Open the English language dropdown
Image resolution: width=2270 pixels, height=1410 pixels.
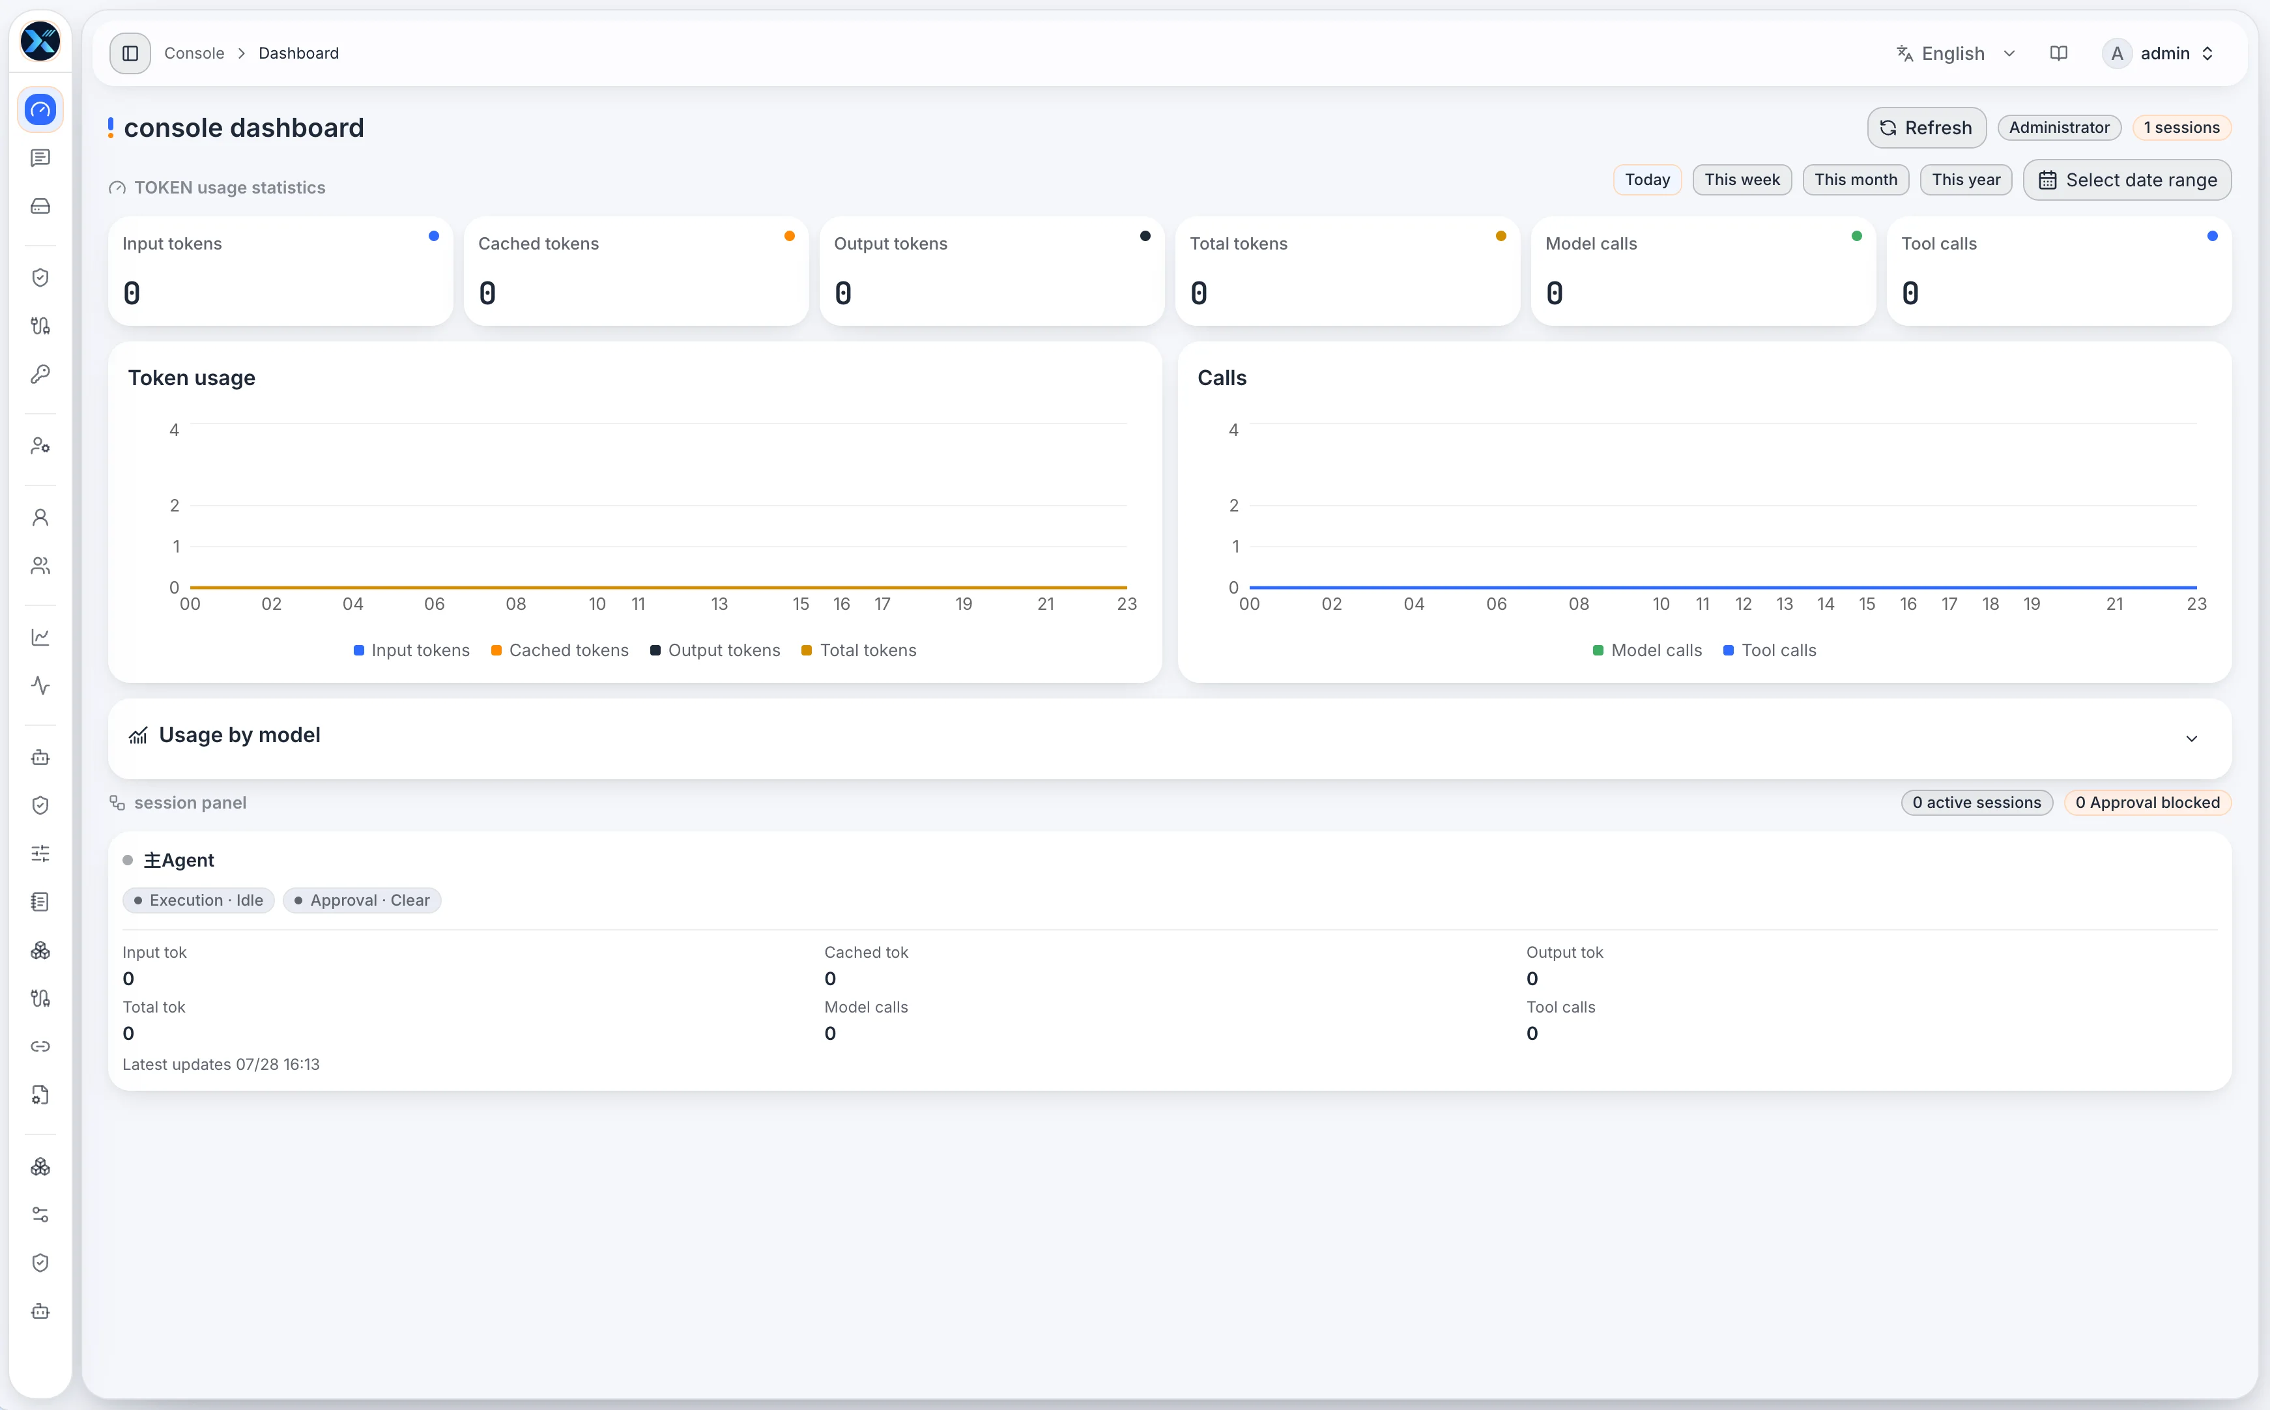point(1956,53)
